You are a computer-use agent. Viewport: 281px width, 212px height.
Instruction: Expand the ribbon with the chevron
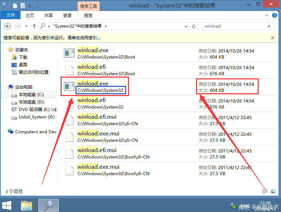(x=267, y=16)
